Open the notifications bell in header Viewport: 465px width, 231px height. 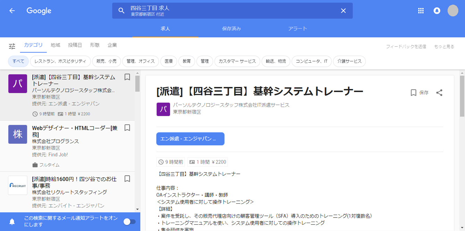click(x=437, y=11)
